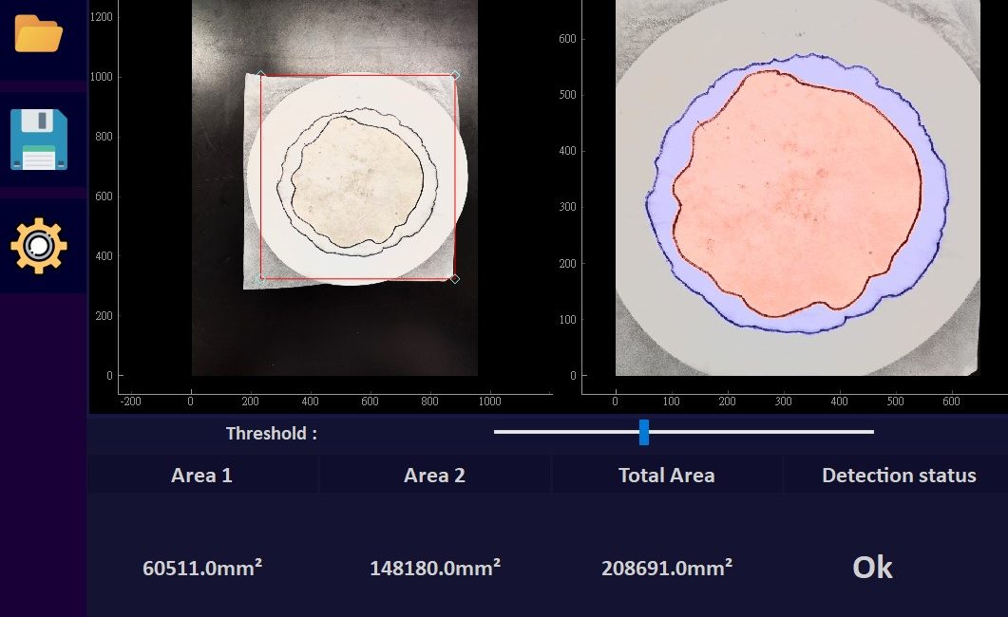Screen dimensions: 1008x617
Task: Select the bottom-left ROI corner handle
Action: (261, 277)
